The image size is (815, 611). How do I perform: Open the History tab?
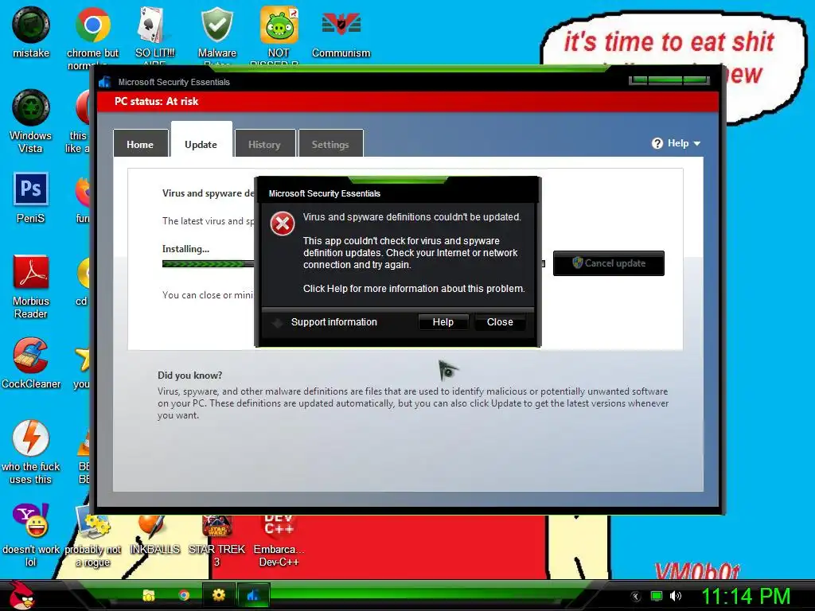264,143
